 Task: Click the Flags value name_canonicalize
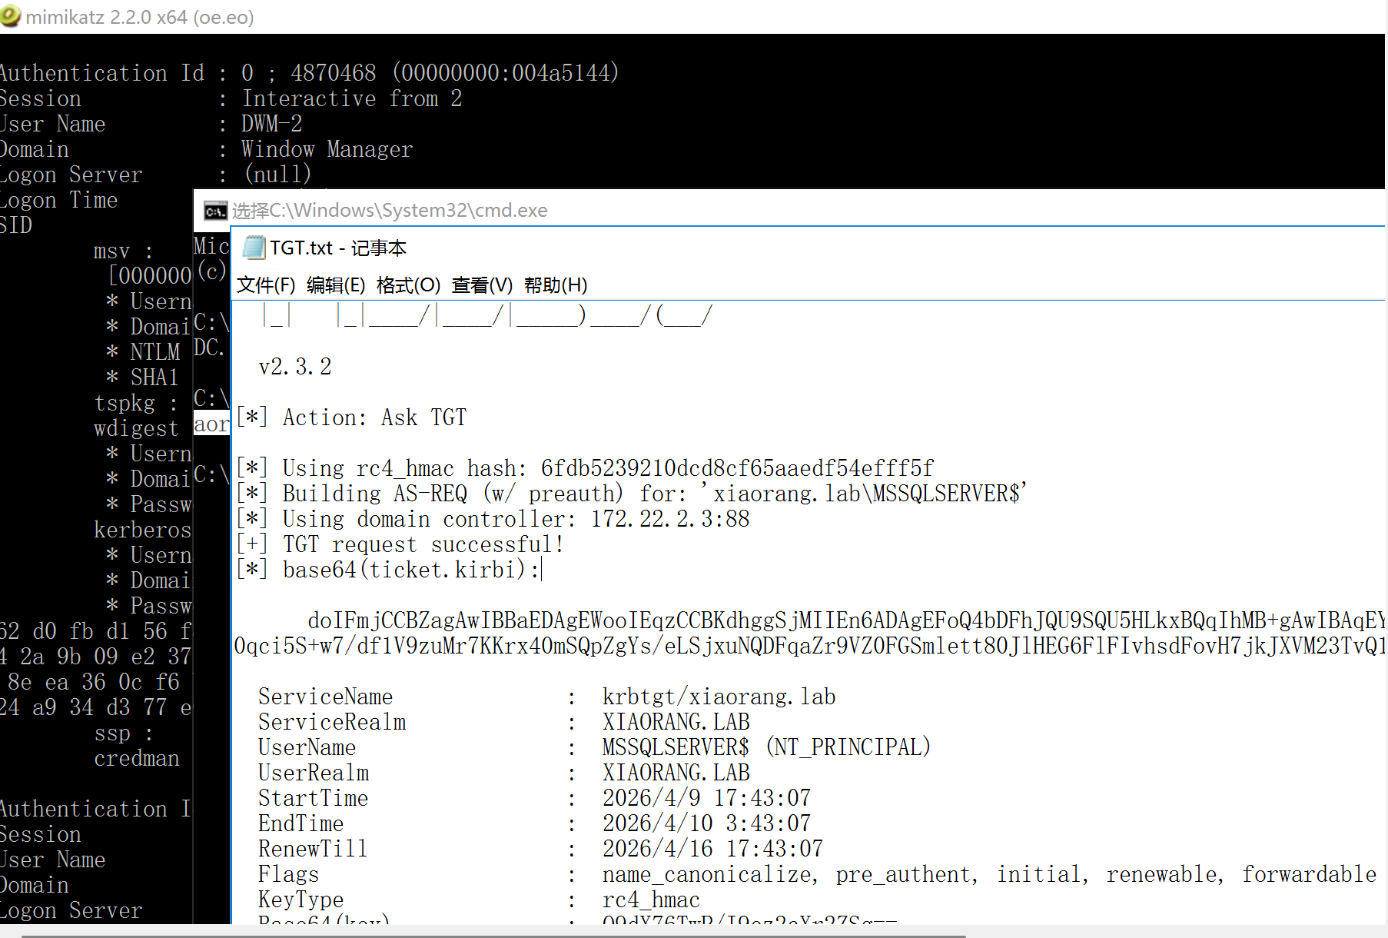click(706, 874)
